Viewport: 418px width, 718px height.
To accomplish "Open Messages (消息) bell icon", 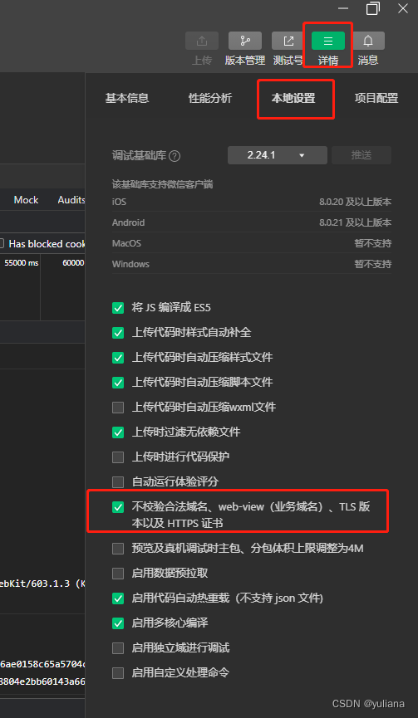I will click(x=368, y=41).
